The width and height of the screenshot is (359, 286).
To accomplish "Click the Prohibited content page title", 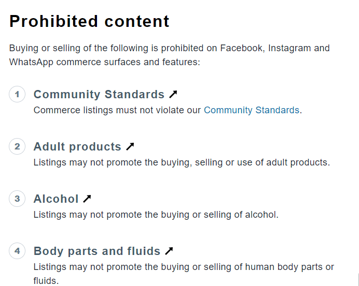I will coord(89,21).
